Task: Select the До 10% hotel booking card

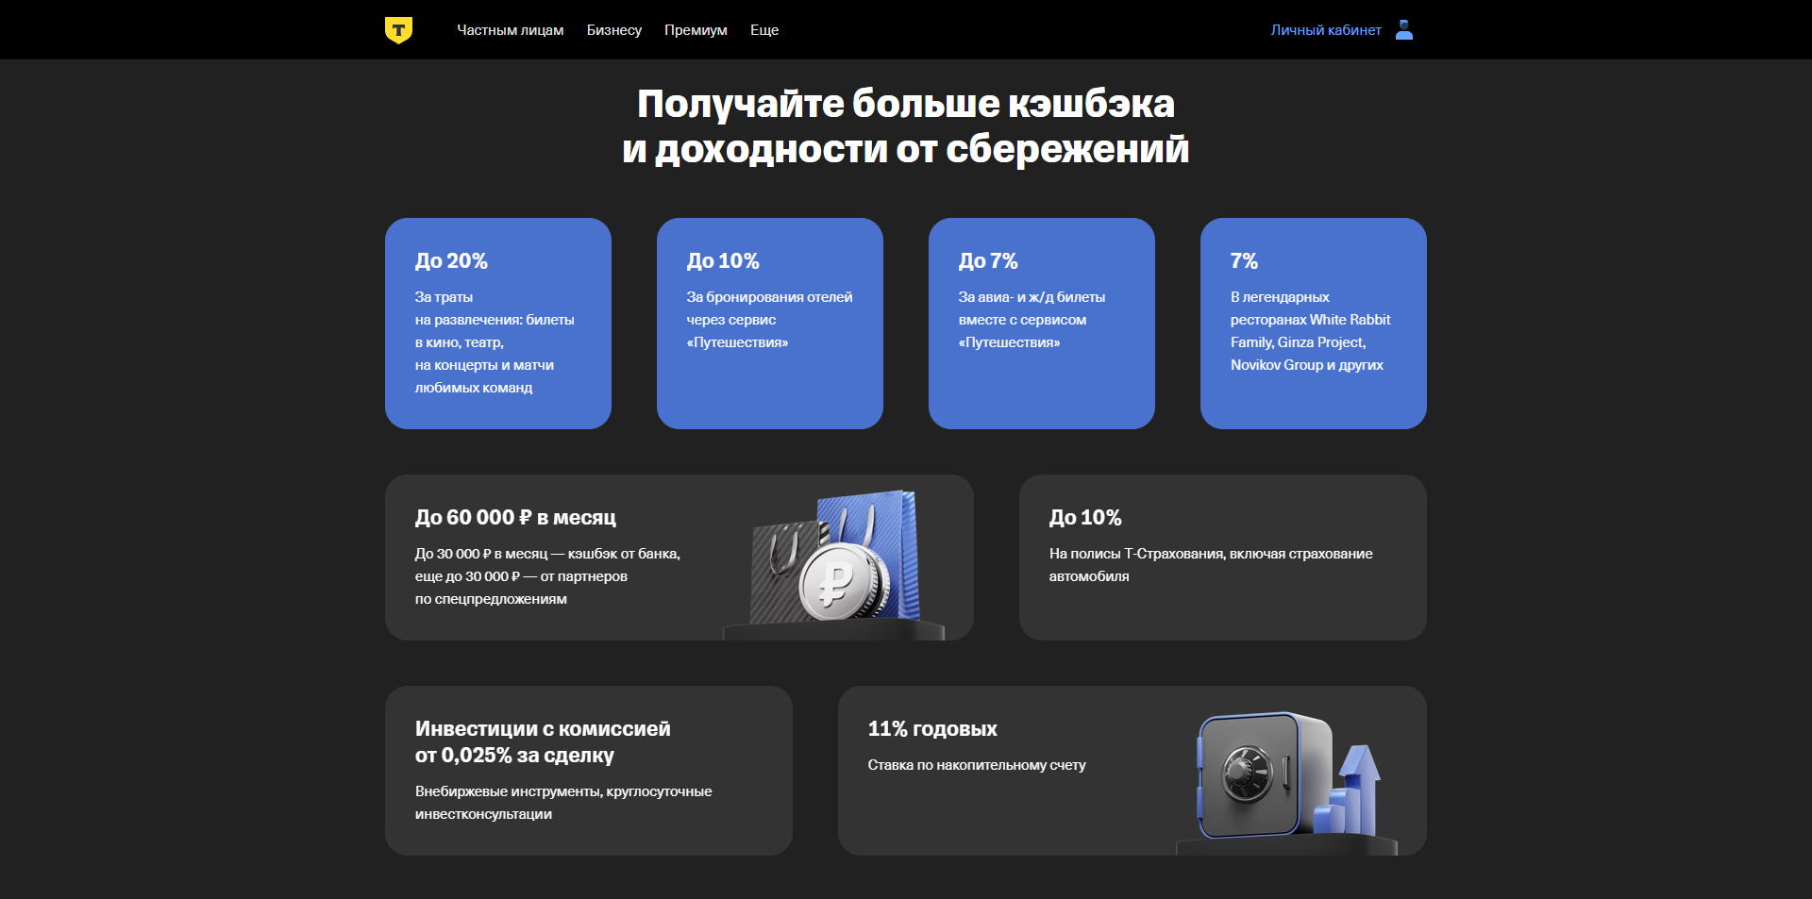Action: pos(769,324)
